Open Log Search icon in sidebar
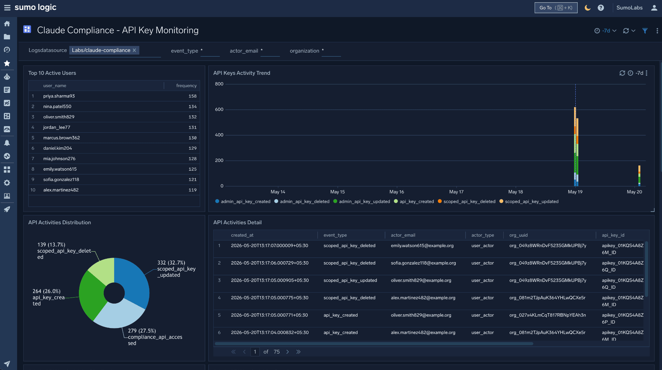 pos(7,90)
